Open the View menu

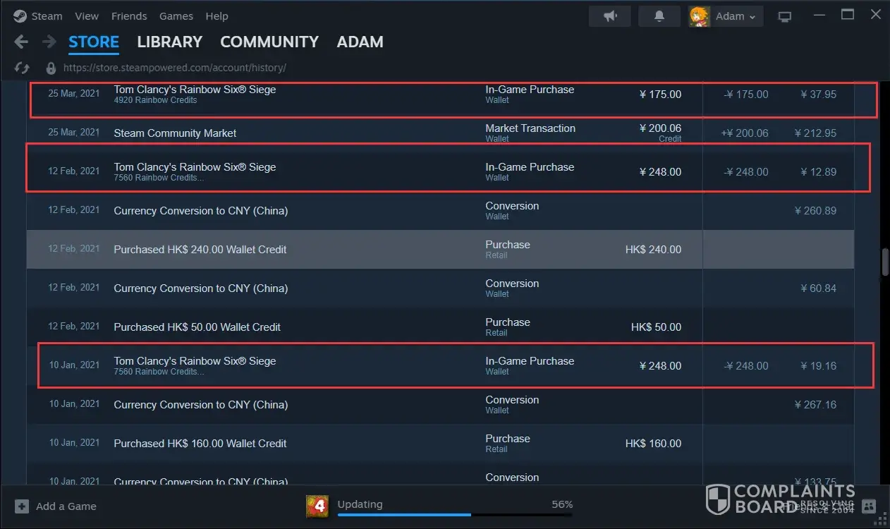tap(87, 16)
